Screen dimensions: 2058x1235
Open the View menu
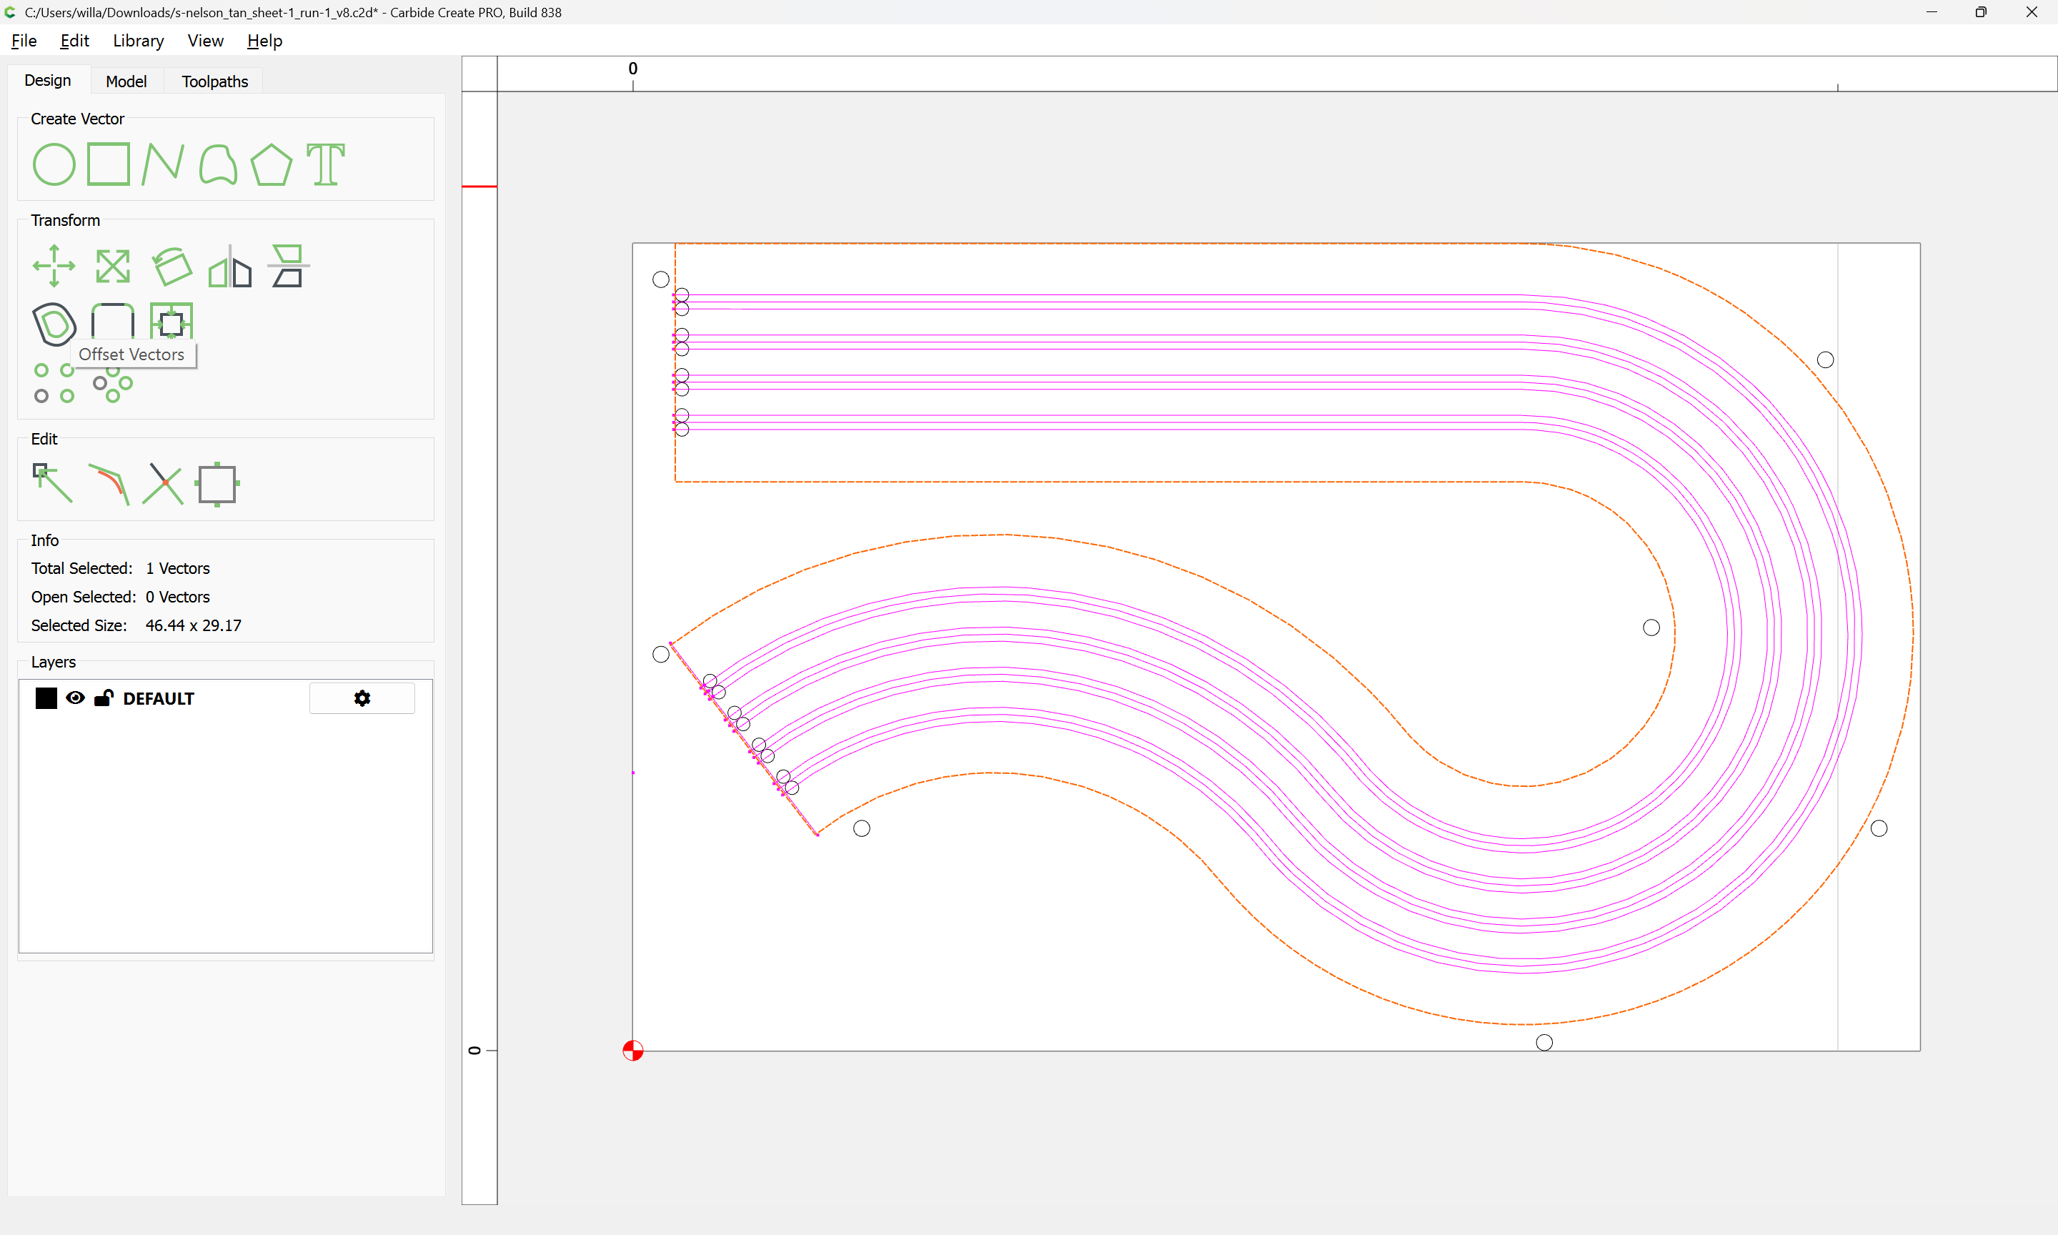point(206,41)
